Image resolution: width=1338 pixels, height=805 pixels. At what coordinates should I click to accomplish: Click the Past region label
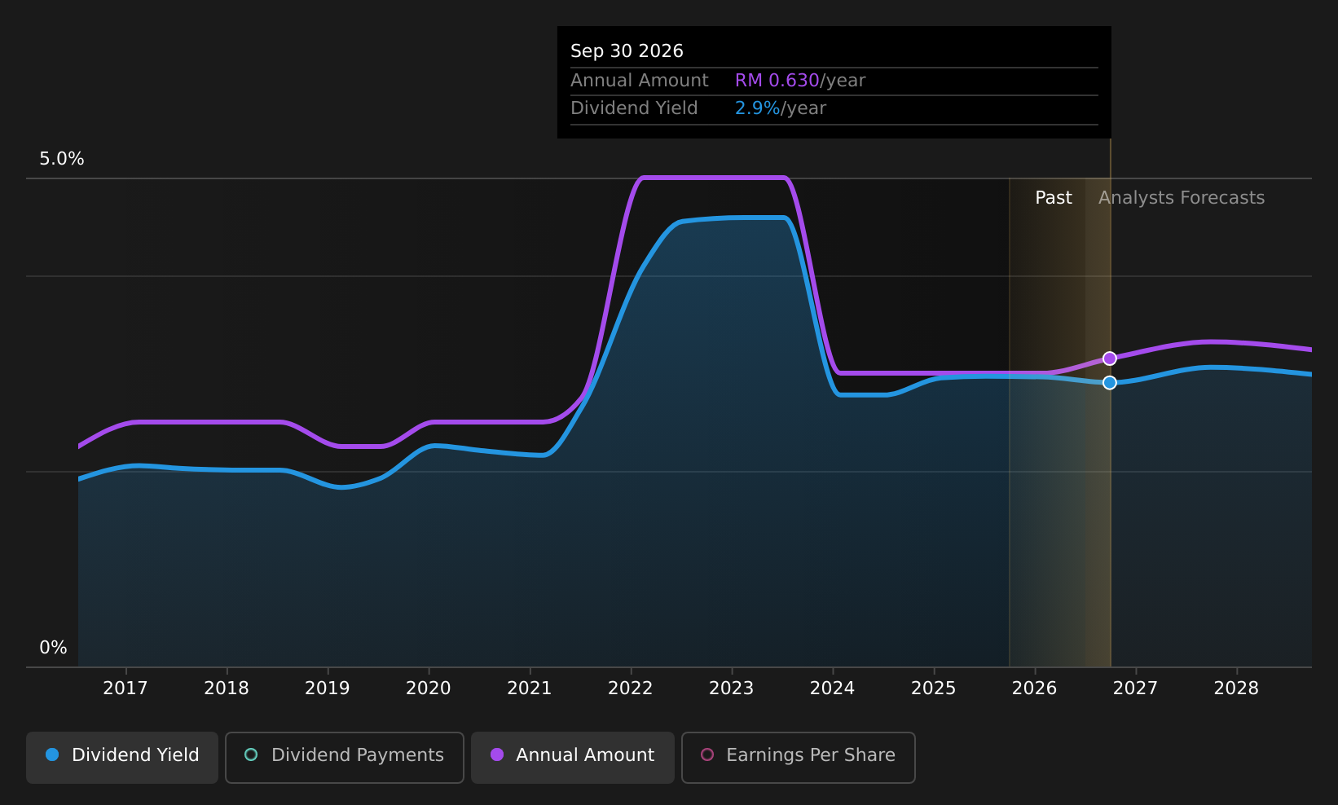coord(1054,198)
